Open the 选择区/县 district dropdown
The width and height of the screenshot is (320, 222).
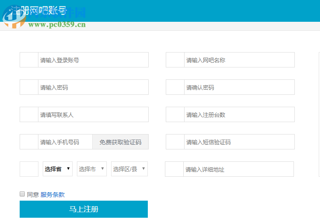pos(129,169)
